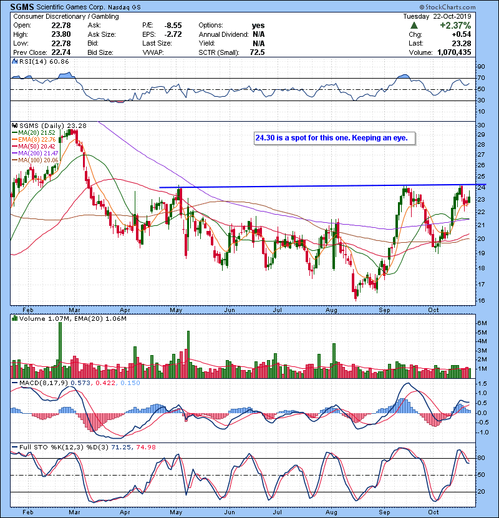This screenshot has height=518, width=499.
Task: Click the RSI(14) 60.86 indicator label
Action: 44,61
